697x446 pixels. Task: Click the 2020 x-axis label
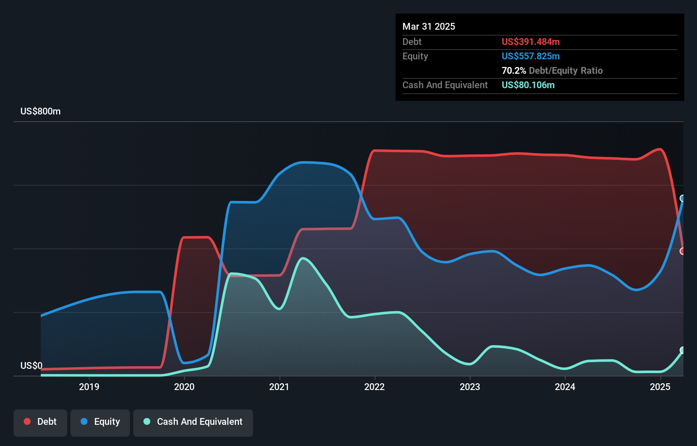(184, 387)
